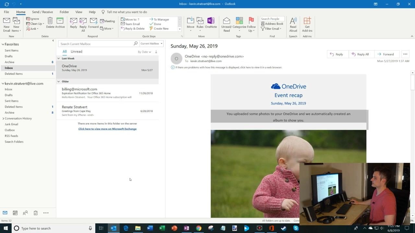Image resolution: width=415 pixels, height=233 pixels.
Task: Switch to the Calendar view
Action: tap(15, 213)
